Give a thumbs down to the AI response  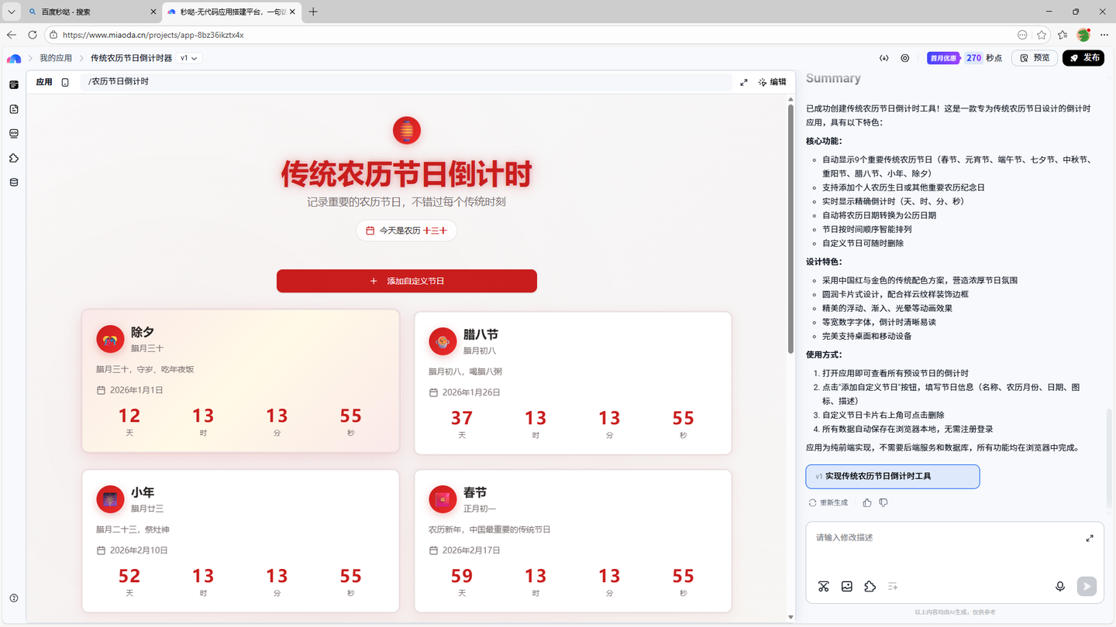coord(883,502)
